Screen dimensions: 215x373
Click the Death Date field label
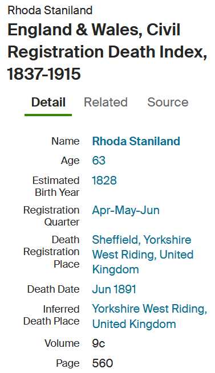coord(53,289)
